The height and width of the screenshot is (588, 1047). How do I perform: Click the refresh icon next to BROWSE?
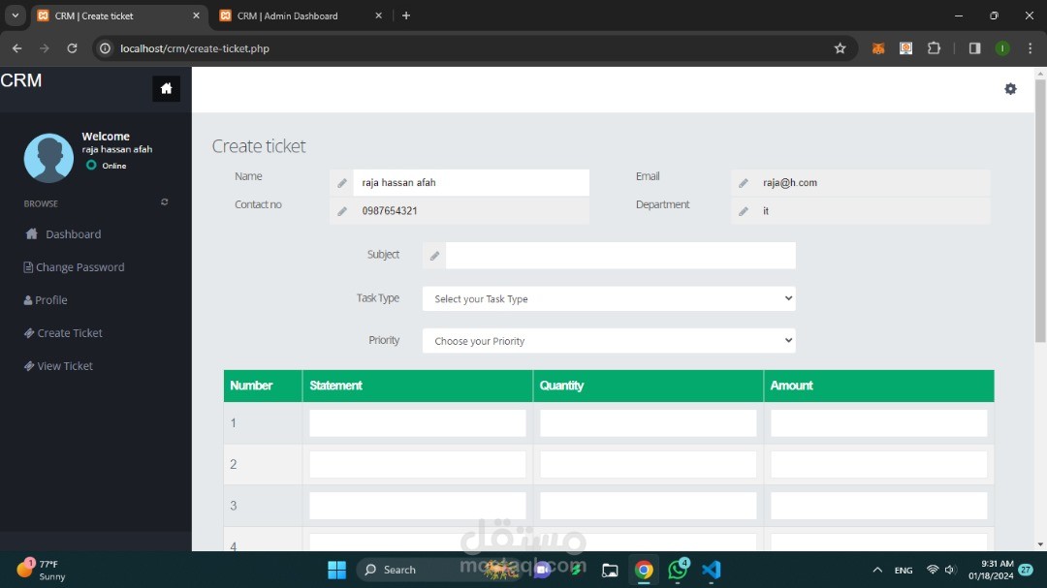164,202
